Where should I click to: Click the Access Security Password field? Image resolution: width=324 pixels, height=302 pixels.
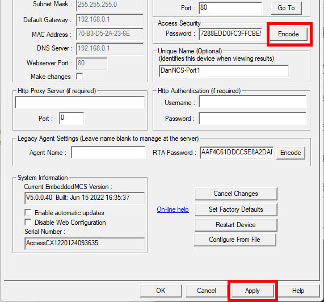click(x=230, y=34)
